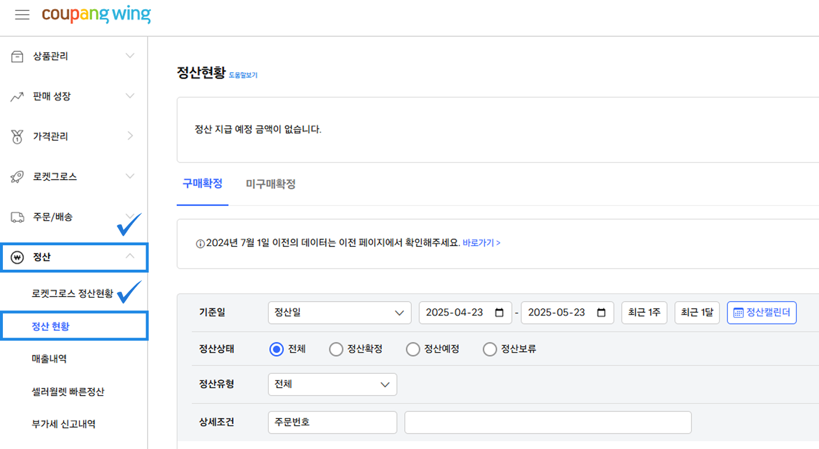Open the hamburger navigation menu
This screenshot has height=449, width=819.
click(22, 14)
